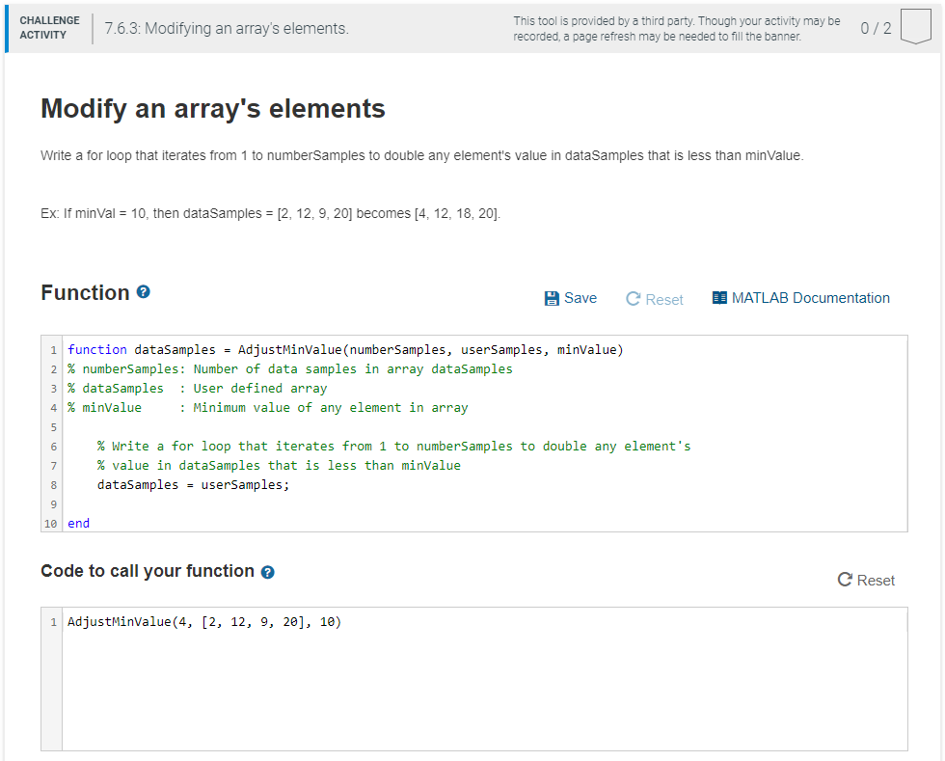Click the 'end' keyword on line 10
This screenshot has width=945, height=761.
[78, 524]
